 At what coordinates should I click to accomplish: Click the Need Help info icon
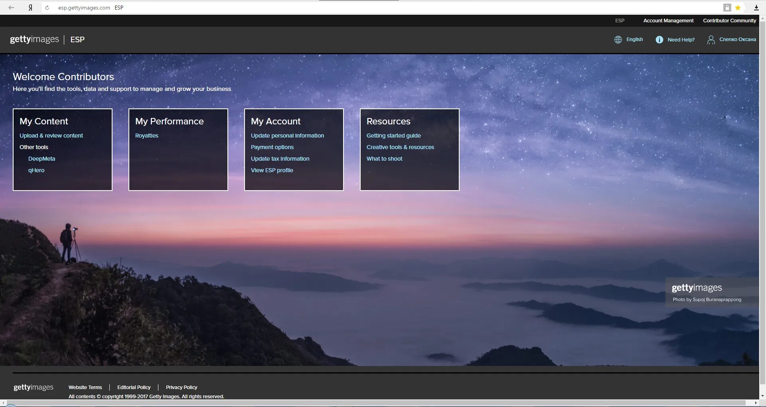(659, 39)
